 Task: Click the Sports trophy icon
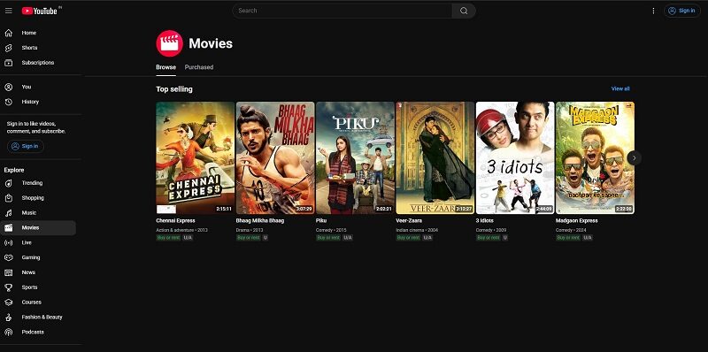(9, 287)
